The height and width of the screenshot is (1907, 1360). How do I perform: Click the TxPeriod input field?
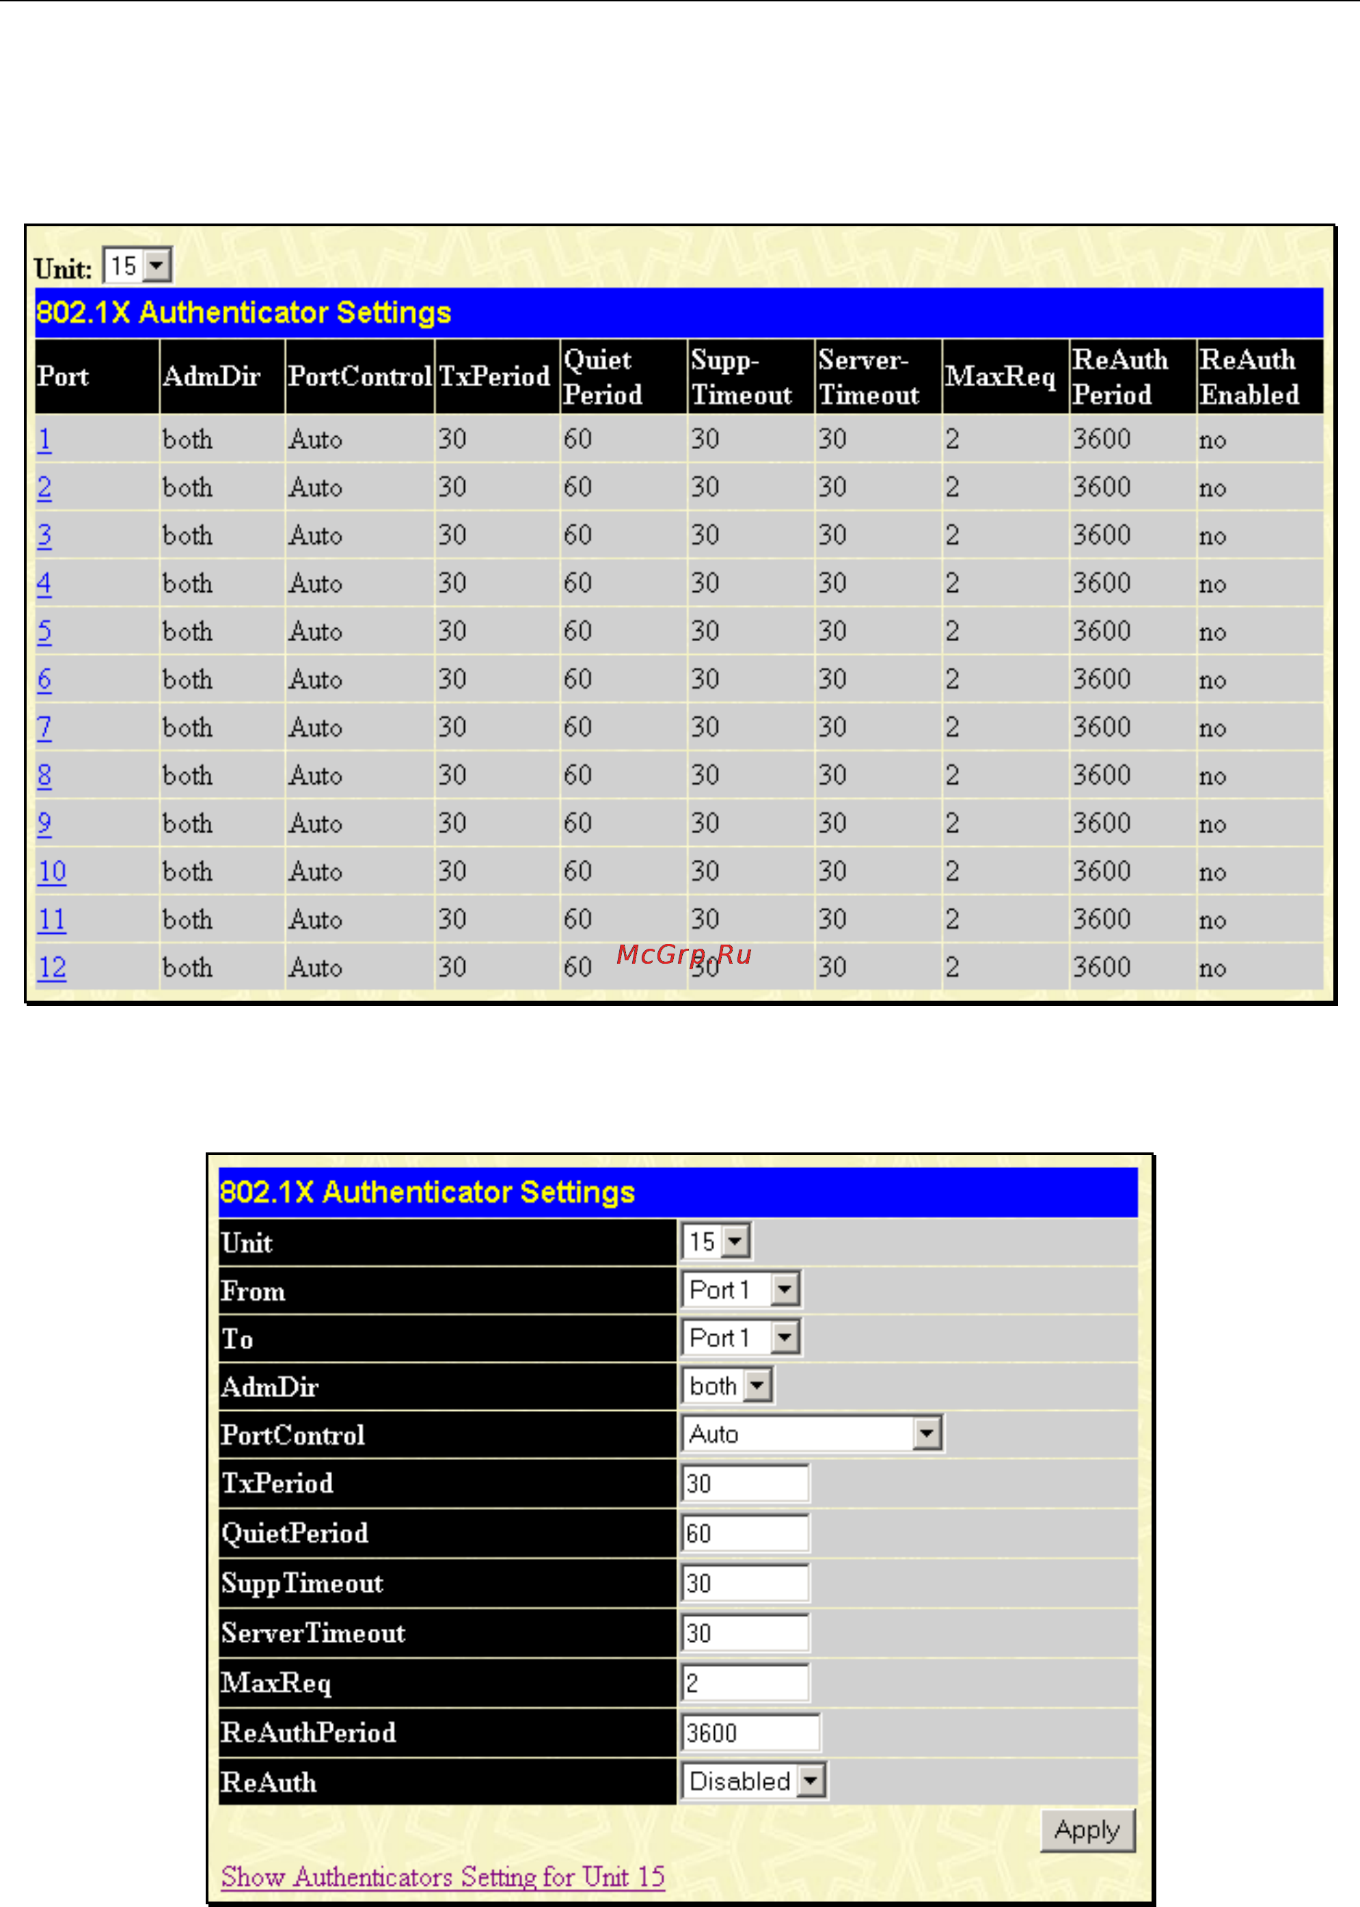[746, 1483]
